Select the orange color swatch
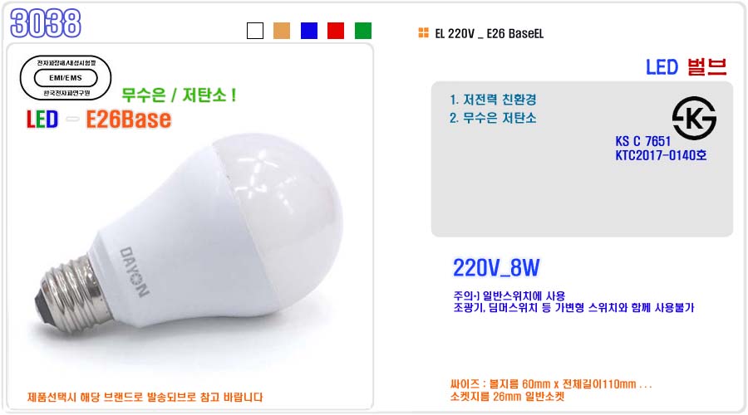This screenshot has width=748, height=415. 282,31
